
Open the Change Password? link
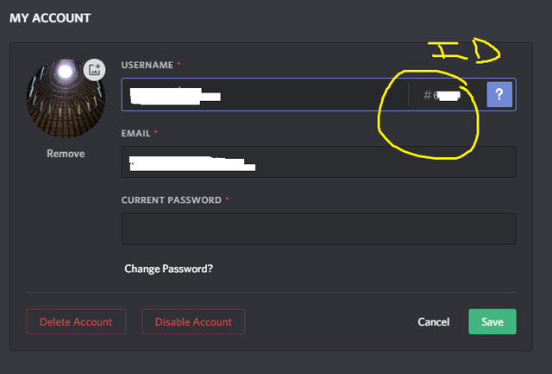169,269
